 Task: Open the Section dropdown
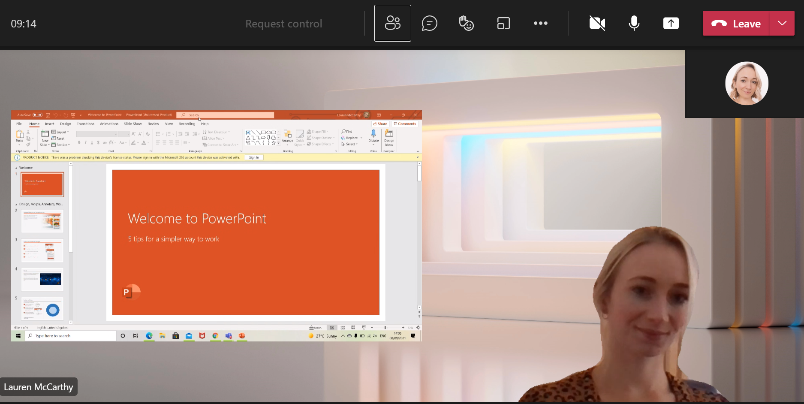(60, 145)
